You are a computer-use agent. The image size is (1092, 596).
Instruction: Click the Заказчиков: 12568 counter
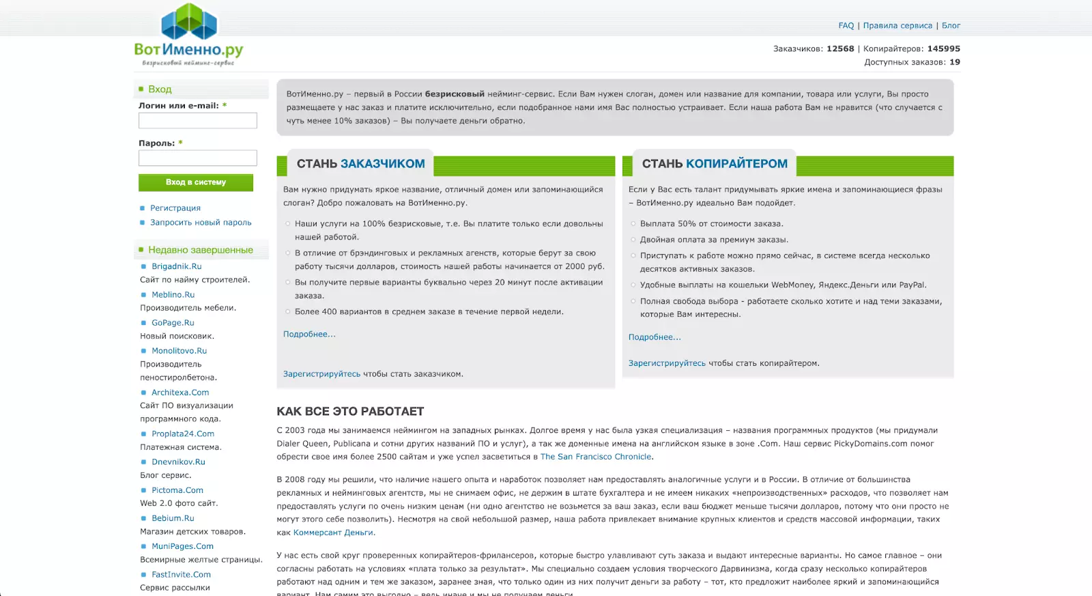(814, 49)
